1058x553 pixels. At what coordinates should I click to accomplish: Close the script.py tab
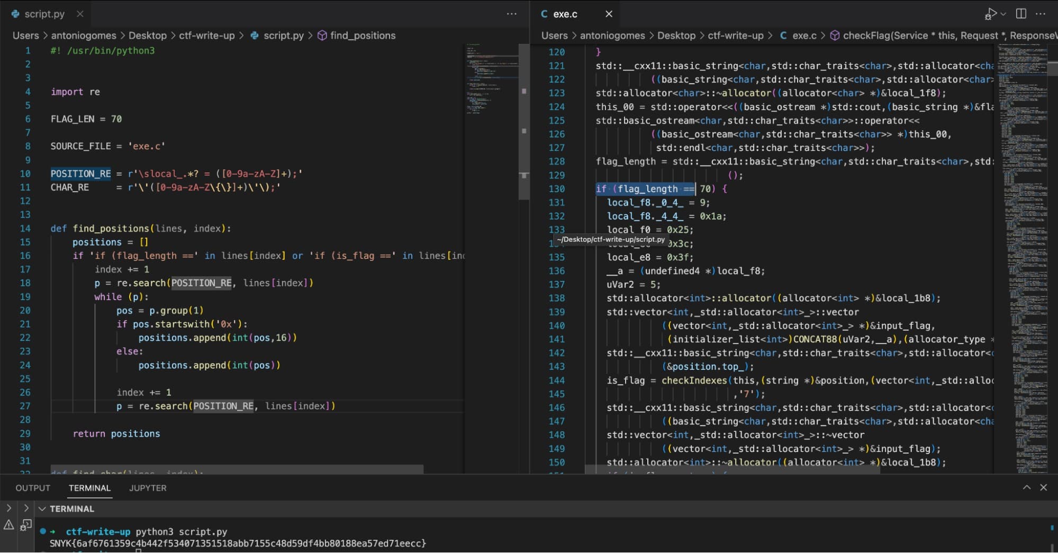pos(79,14)
